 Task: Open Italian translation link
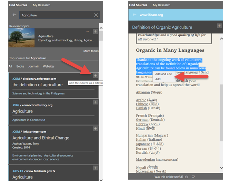coord(141,140)
